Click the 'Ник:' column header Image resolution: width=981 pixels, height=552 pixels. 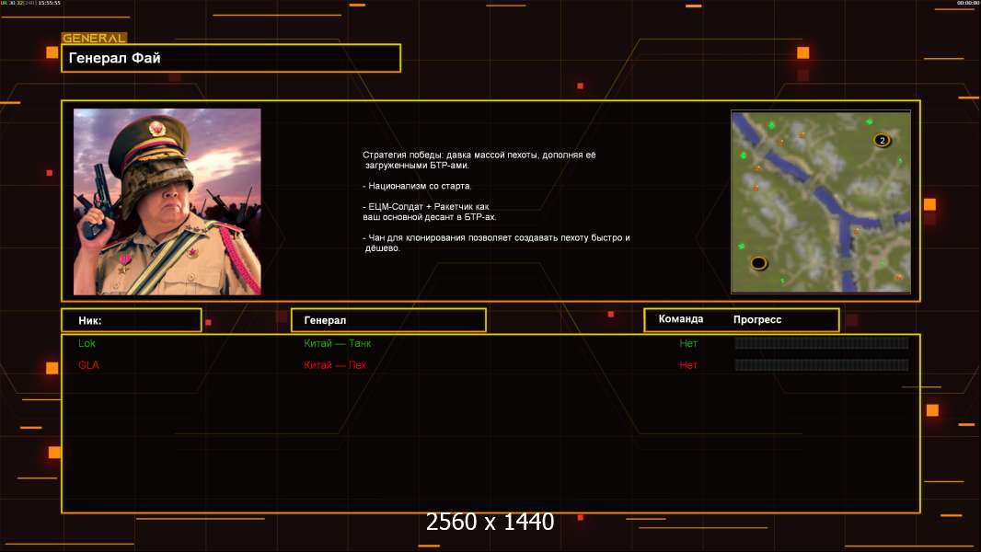coord(132,320)
